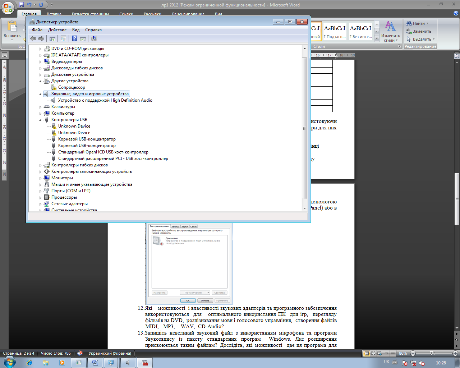
Task: Click the UK input language indicator
Action: click(x=387, y=362)
